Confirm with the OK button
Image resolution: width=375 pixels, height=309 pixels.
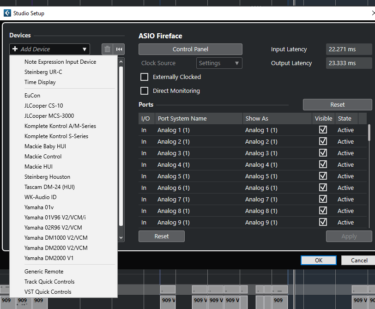pos(319,260)
